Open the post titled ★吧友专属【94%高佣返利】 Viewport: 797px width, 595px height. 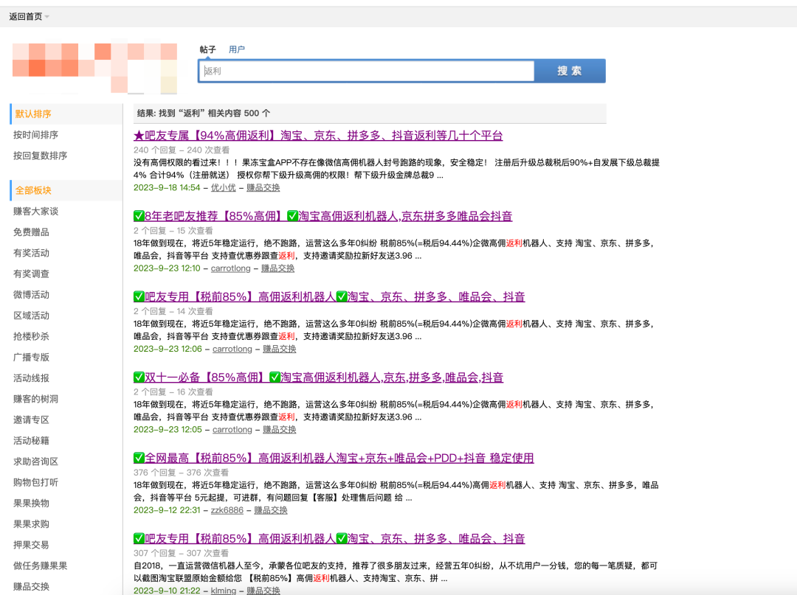[x=318, y=136]
